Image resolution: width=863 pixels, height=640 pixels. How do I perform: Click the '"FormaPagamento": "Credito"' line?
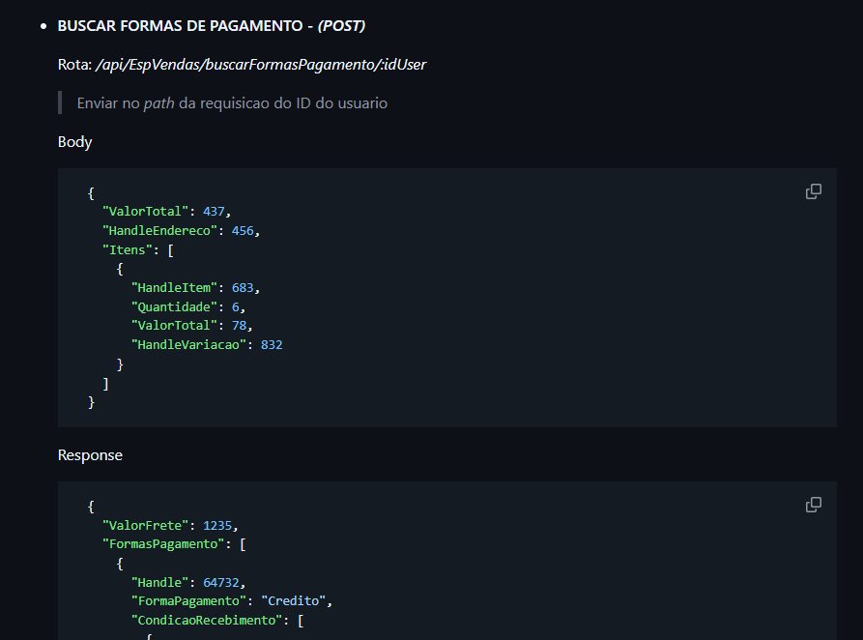click(x=232, y=601)
